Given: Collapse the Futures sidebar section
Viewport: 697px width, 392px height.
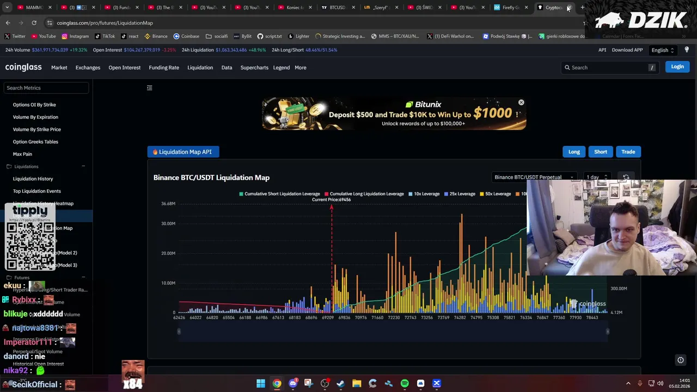Looking at the screenshot, I should click(x=83, y=278).
